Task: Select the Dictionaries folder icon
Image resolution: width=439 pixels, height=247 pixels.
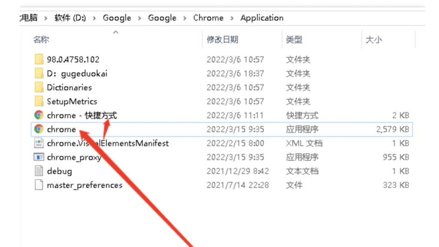Action: [x=39, y=87]
